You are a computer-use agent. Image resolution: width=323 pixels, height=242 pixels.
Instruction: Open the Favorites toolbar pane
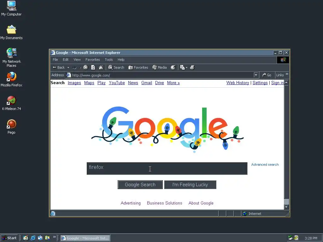pos(138,67)
